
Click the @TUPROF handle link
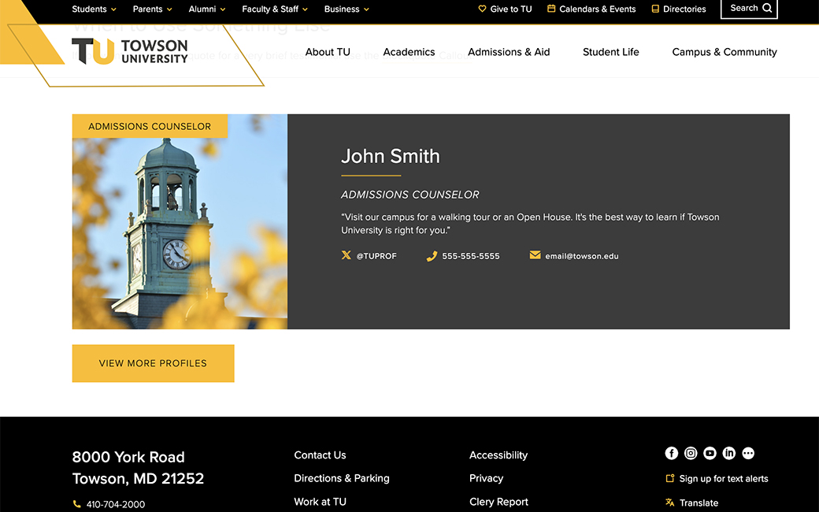click(x=376, y=256)
